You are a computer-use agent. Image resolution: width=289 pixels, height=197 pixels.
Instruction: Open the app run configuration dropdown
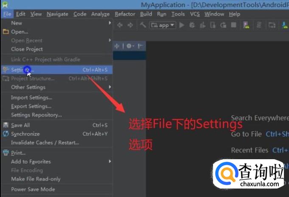tap(163, 25)
